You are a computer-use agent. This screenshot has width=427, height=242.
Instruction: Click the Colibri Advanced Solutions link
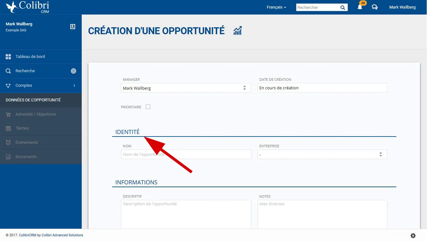click(x=62, y=235)
